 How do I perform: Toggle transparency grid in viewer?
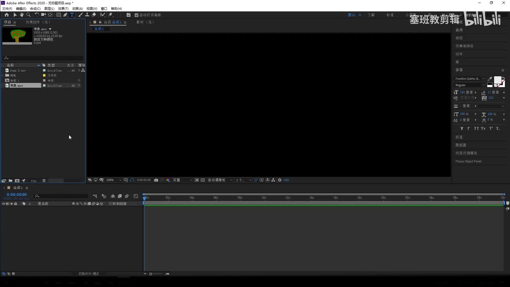203,180
